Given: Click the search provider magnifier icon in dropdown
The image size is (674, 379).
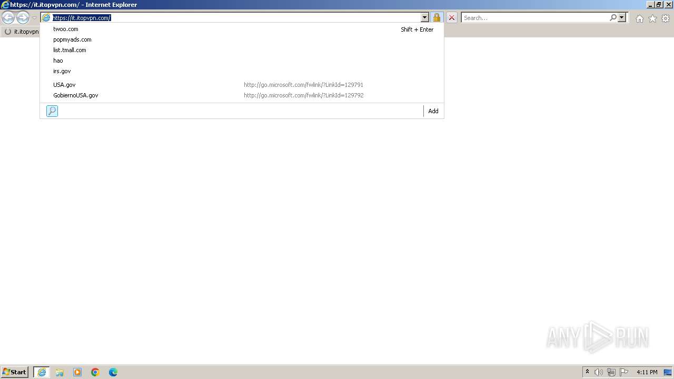Looking at the screenshot, I should pos(52,111).
